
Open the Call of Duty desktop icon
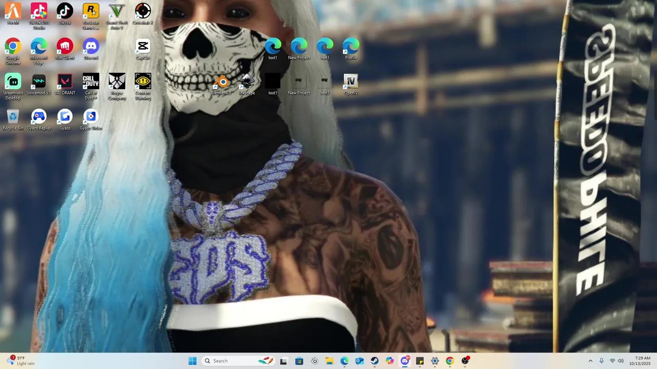pyautogui.click(x=91, y=87)
